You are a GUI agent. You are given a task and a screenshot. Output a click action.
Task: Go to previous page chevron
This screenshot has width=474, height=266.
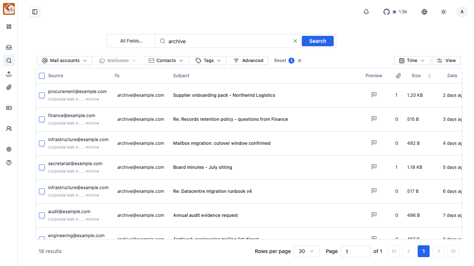(x=409, y=251)
